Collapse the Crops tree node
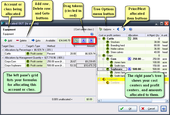170x115 pixels. [99, 56]
